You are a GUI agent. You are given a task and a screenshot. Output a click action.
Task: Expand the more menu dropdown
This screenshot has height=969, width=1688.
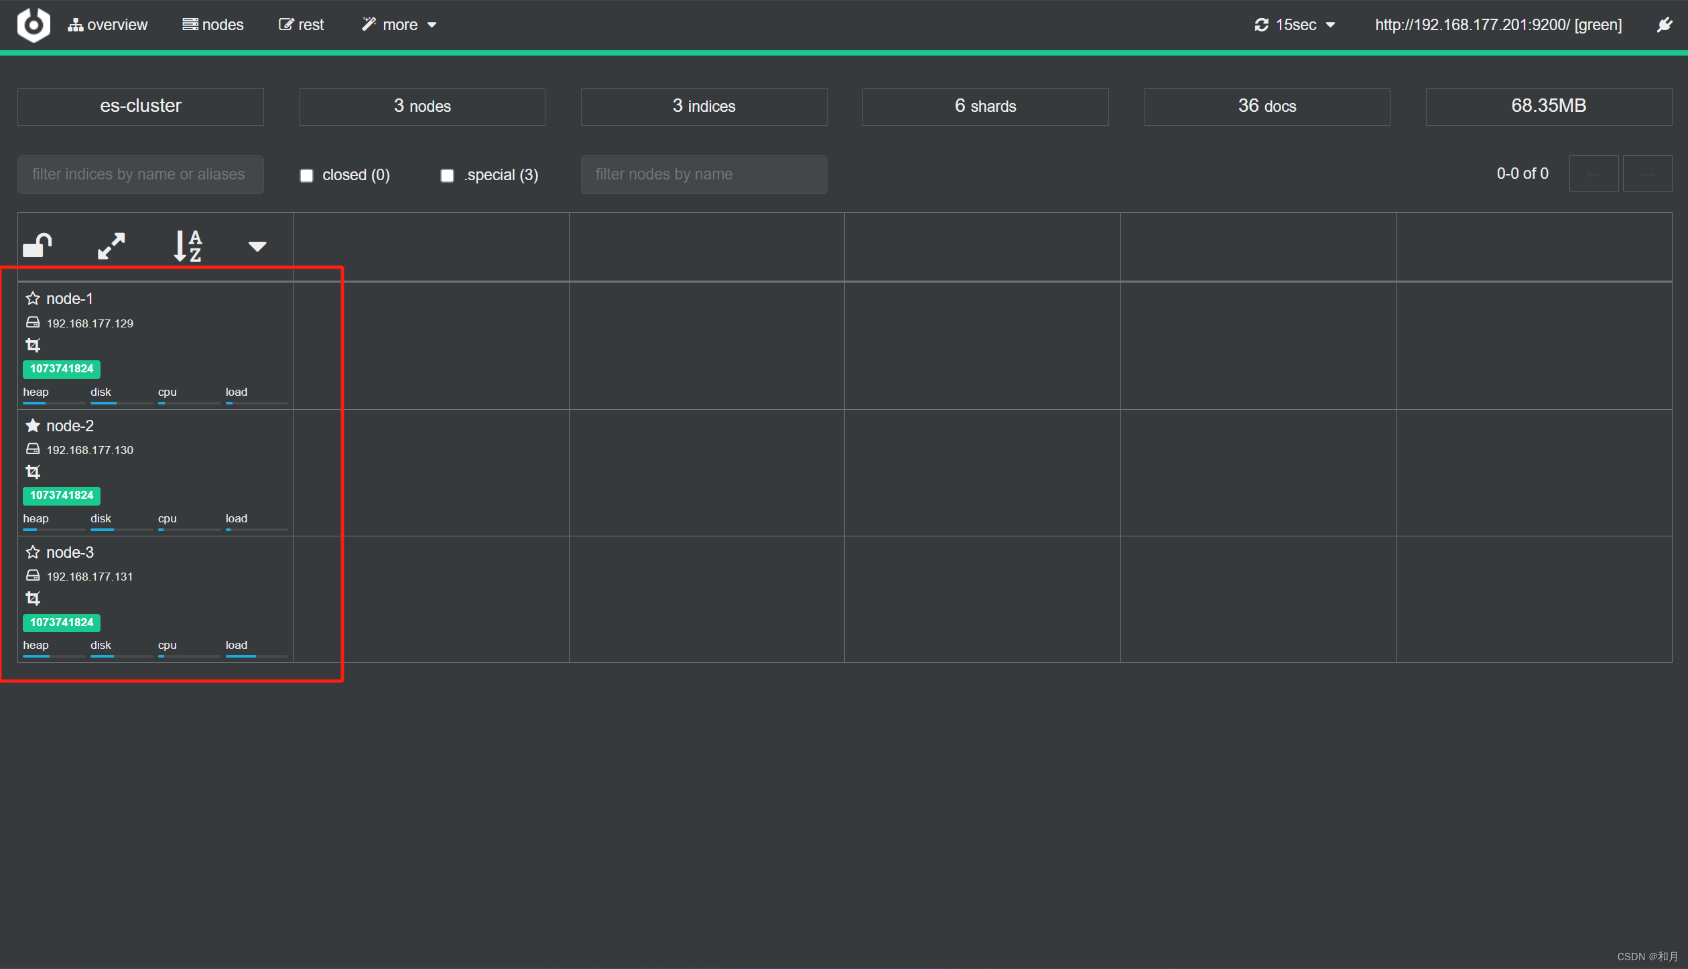[397, 24]
